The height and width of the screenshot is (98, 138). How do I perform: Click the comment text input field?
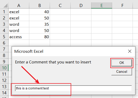click(73, 88)
